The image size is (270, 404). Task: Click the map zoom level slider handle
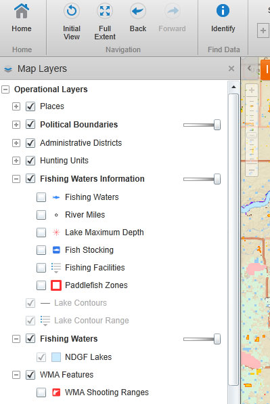(x=252, y=136)
